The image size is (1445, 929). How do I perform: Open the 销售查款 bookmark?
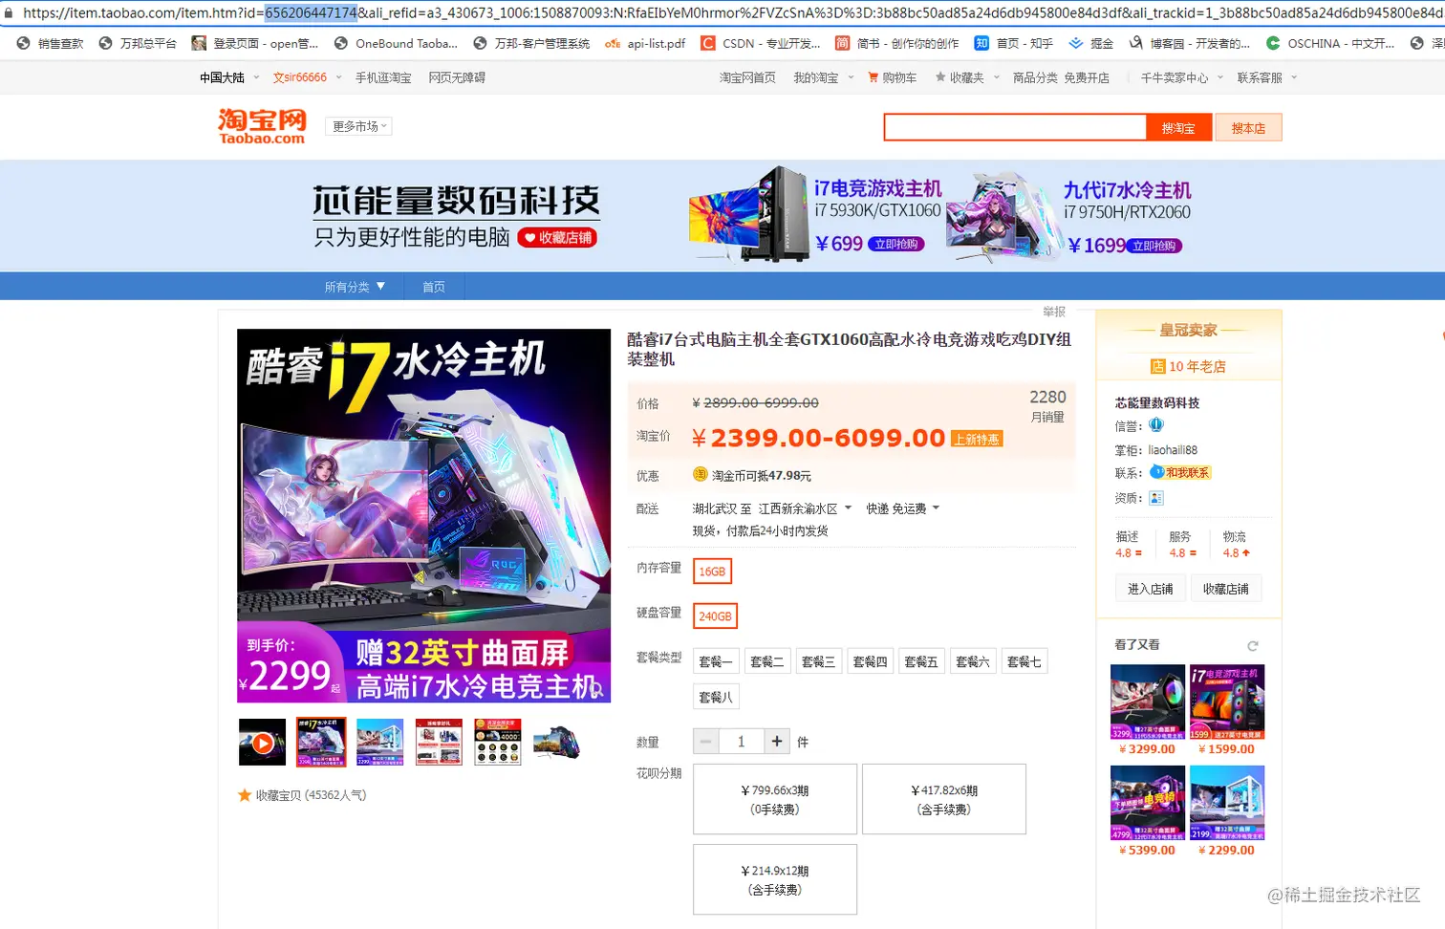pos(51,44)
